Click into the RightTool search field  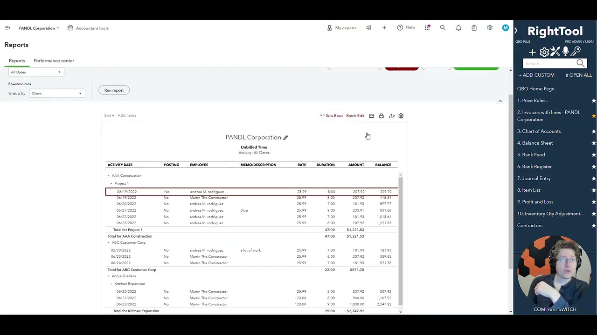(x=549, y=64)
